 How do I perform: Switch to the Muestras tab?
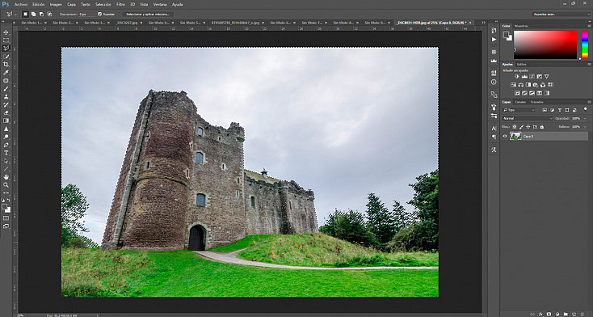[522, 26]
